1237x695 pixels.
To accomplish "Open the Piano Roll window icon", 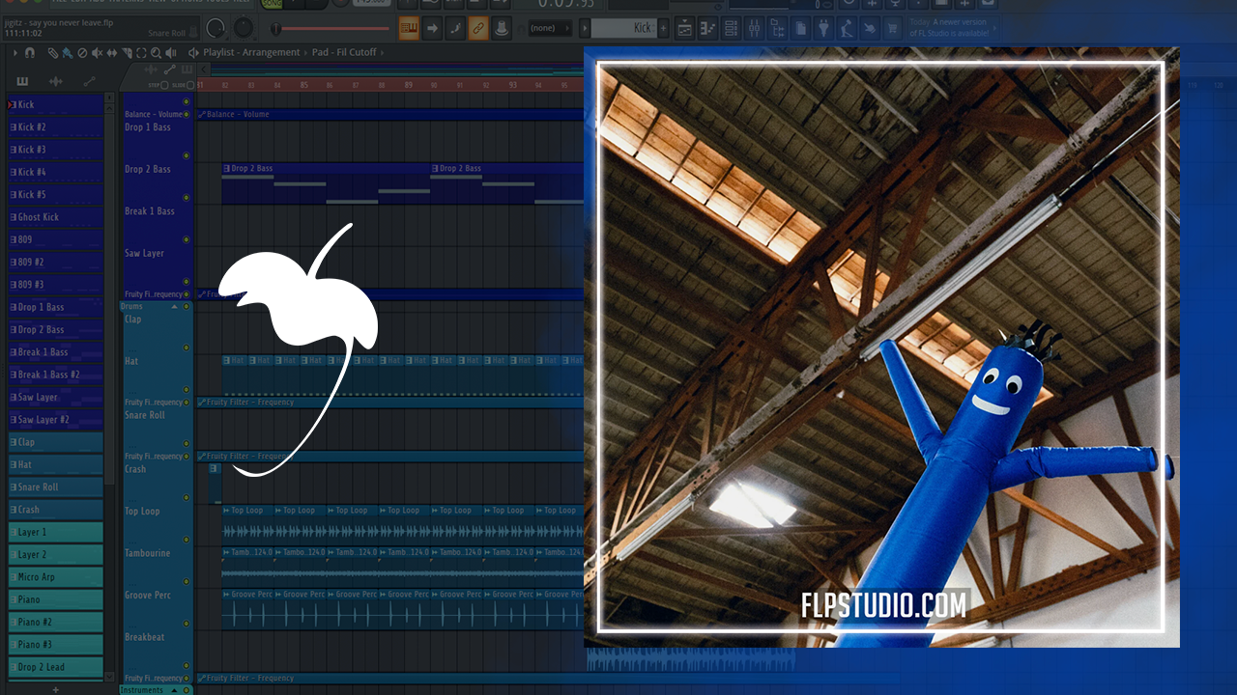I will pyautogui.click(x=708, y=28).
